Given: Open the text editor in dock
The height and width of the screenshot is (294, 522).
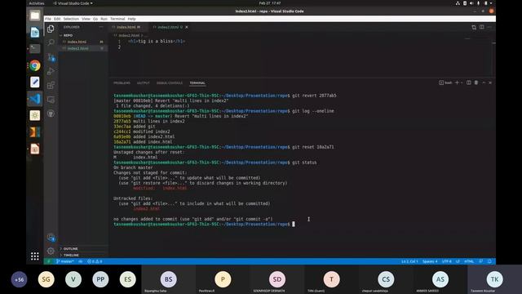Looking at the screenshot, I should pos(34,82).
